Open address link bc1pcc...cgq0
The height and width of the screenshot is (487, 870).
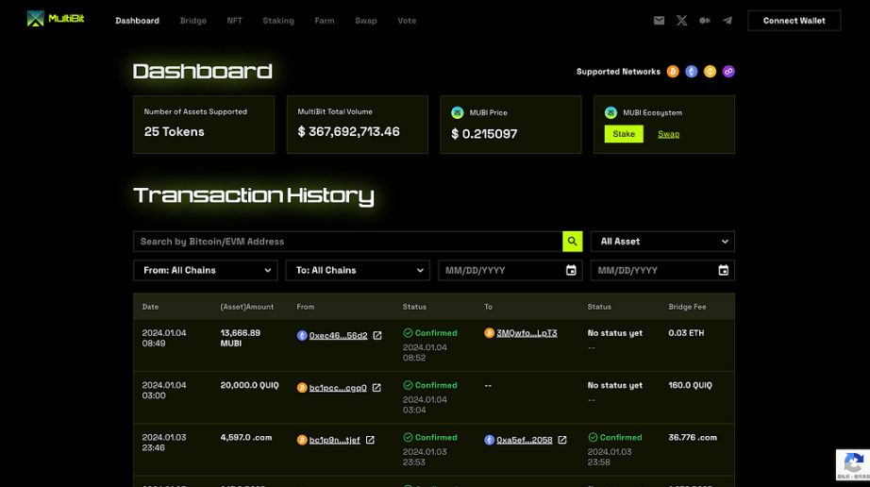coord(338,388)
